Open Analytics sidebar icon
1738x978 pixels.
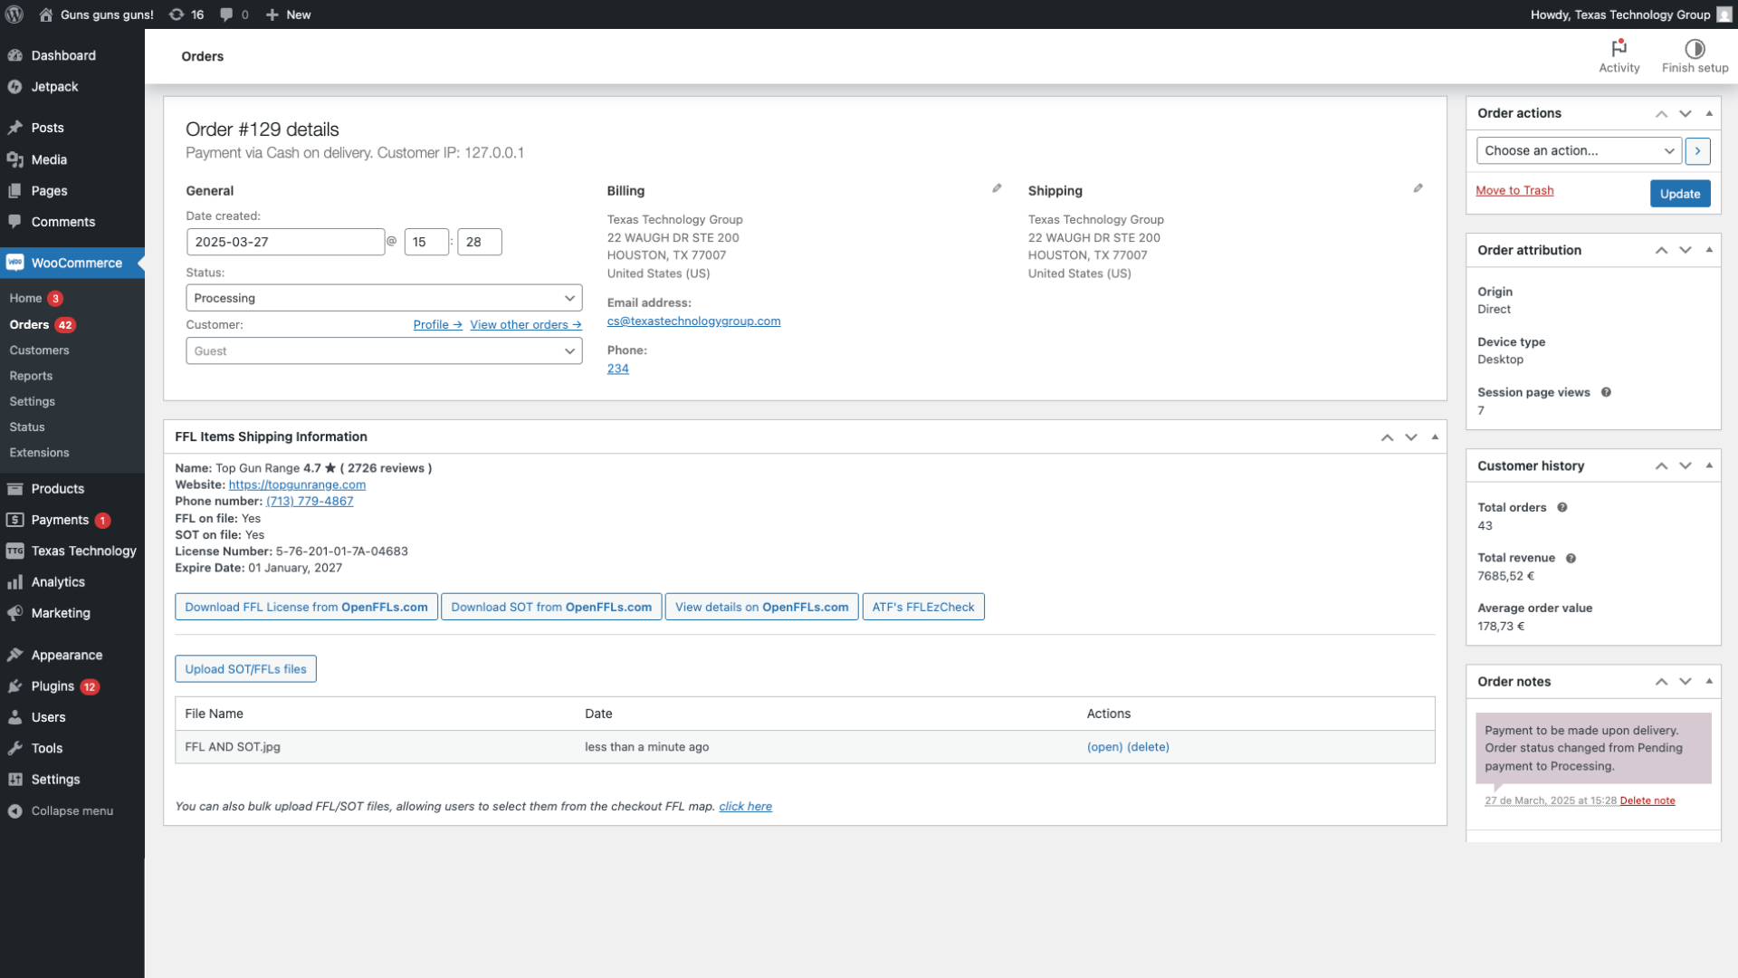[14, 582]
